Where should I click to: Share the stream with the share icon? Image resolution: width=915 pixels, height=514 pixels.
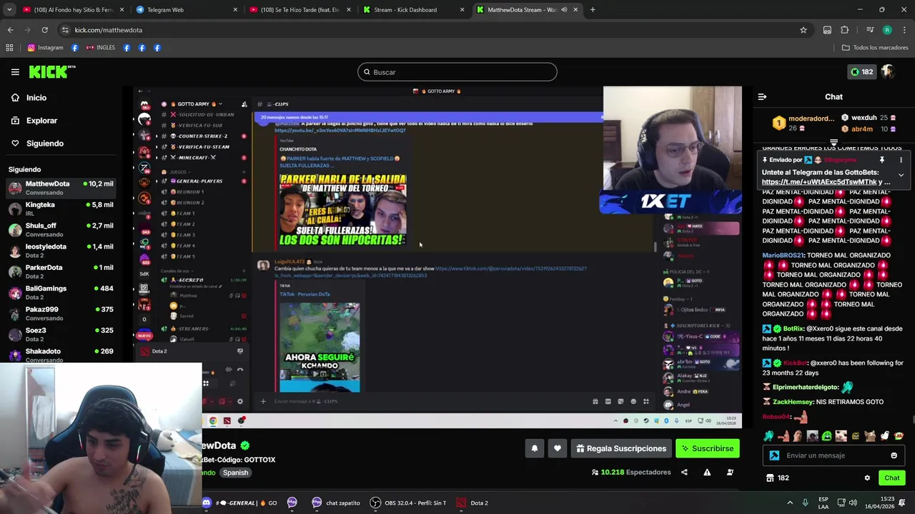point(684,472)
